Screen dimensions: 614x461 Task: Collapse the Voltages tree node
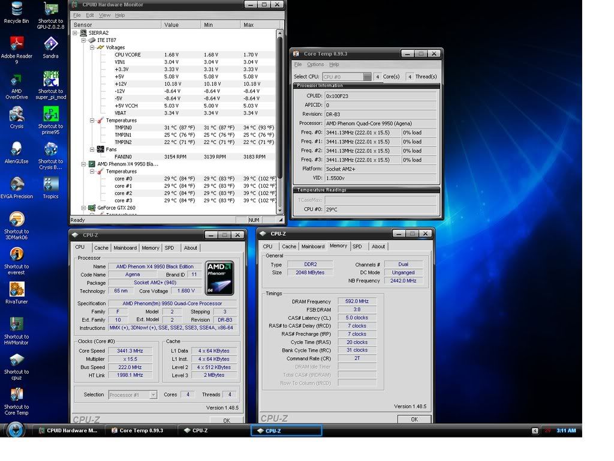pyautogui.click(x=92, y=47)
